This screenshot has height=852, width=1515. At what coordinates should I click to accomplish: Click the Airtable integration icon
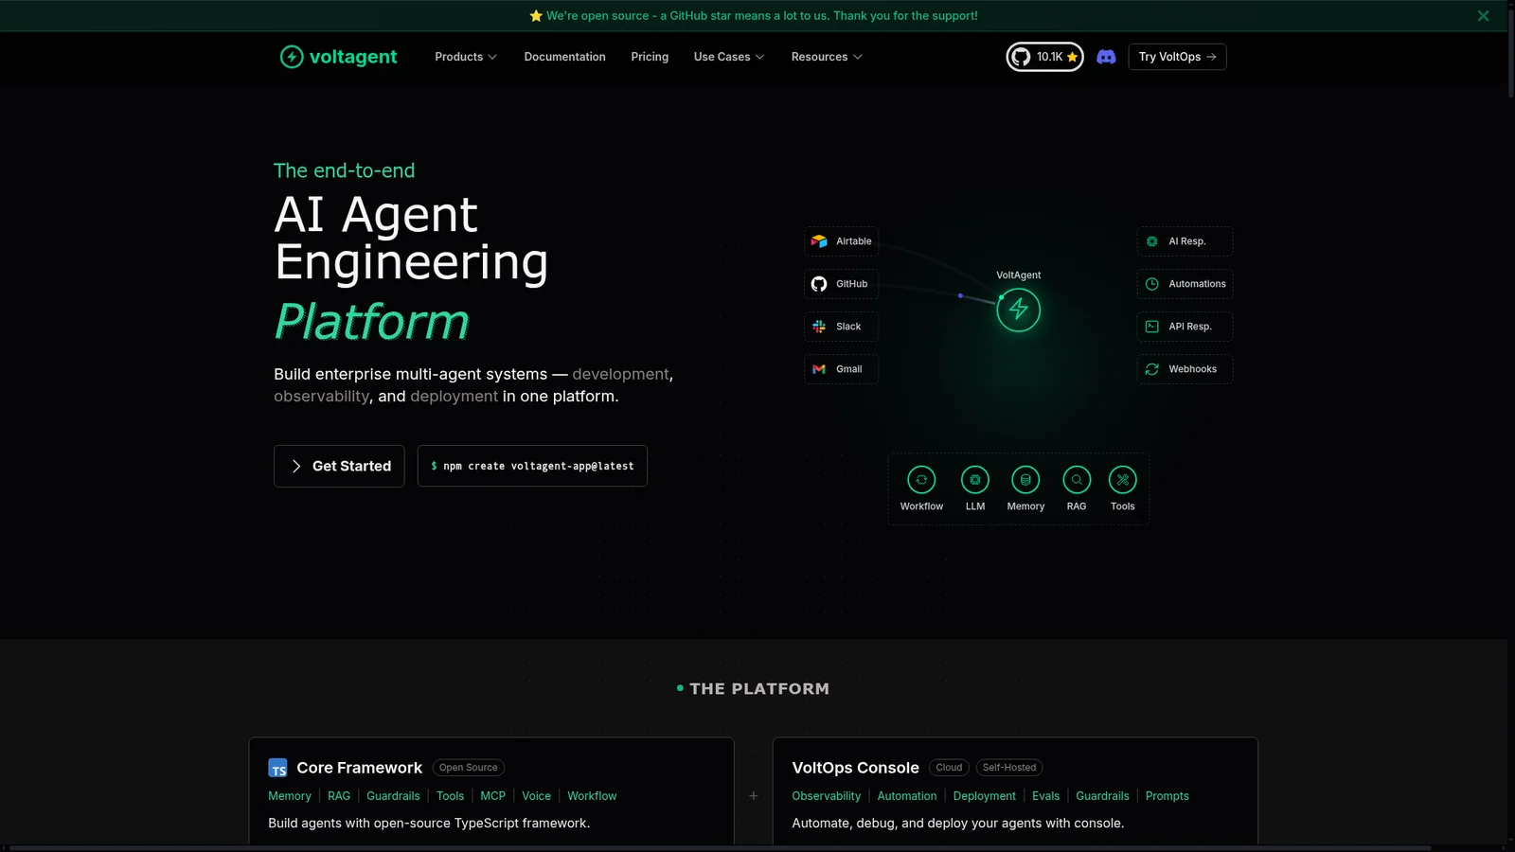819,241
